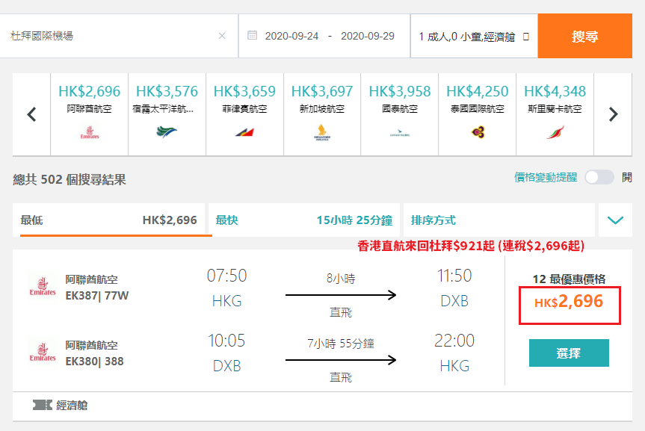Click the 價格變動提醒 label link
Screen dimensions: 645x431
pyautogui.click(x=546, y=177)
